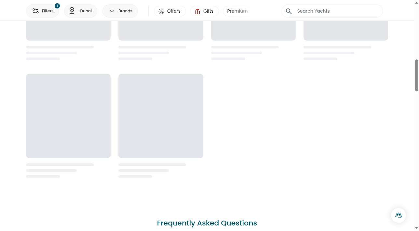Screen dimensions: 419x231
Task: Click the red gift box icon
Action: tap(197, 11)
